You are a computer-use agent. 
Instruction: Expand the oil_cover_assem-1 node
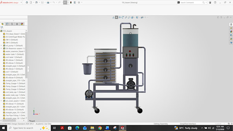click(1, 101)
